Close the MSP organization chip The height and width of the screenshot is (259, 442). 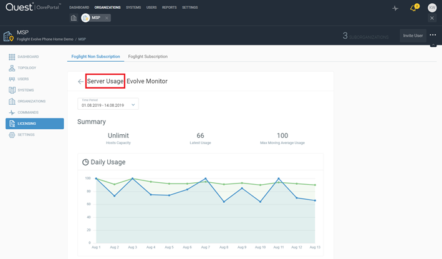107,18
